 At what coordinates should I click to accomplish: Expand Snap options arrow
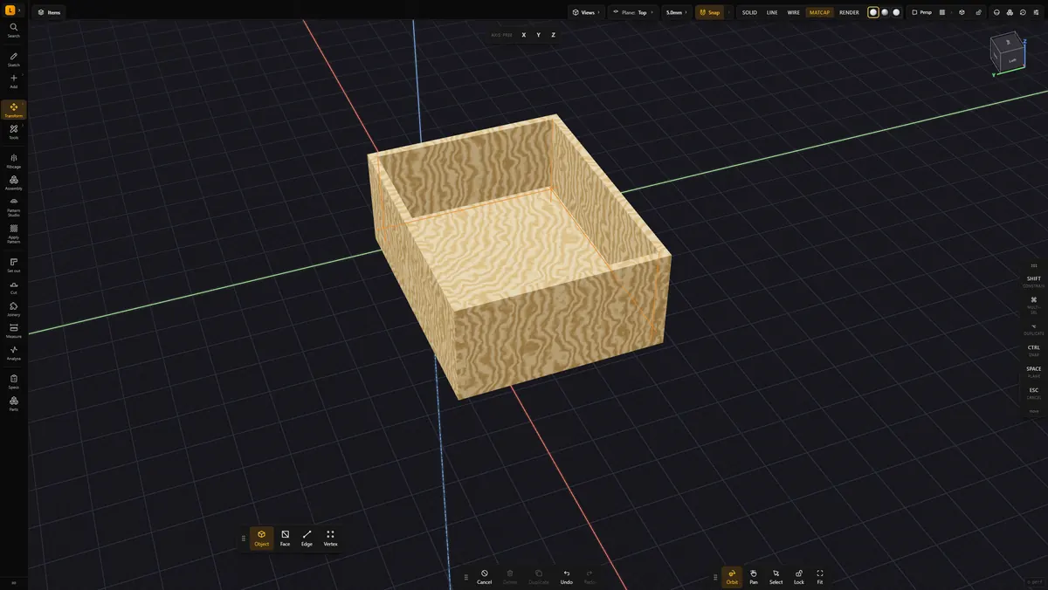coord(730,12)
